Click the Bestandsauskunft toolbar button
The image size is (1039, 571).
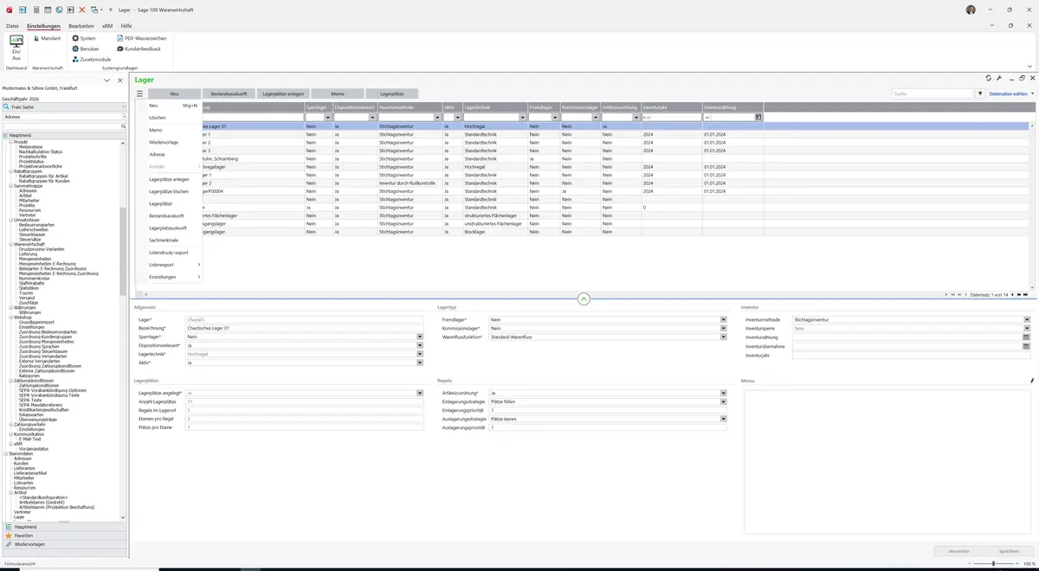tap(229, 93)
